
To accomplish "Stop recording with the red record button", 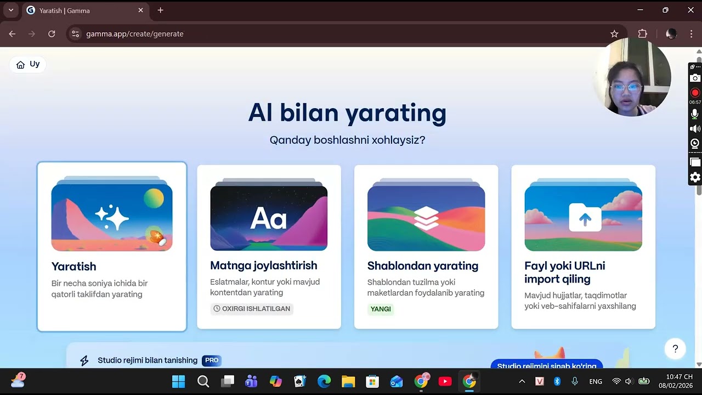I will coord(695,93).
